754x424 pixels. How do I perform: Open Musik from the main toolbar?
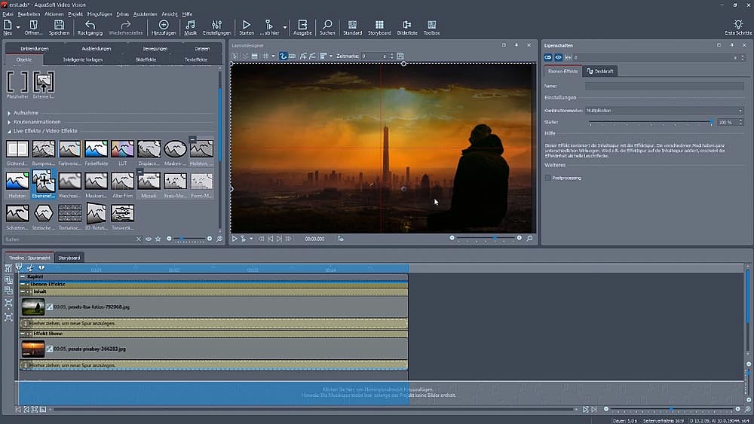coord(190,28)
